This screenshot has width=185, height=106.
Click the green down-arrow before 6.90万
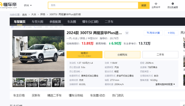110,44
